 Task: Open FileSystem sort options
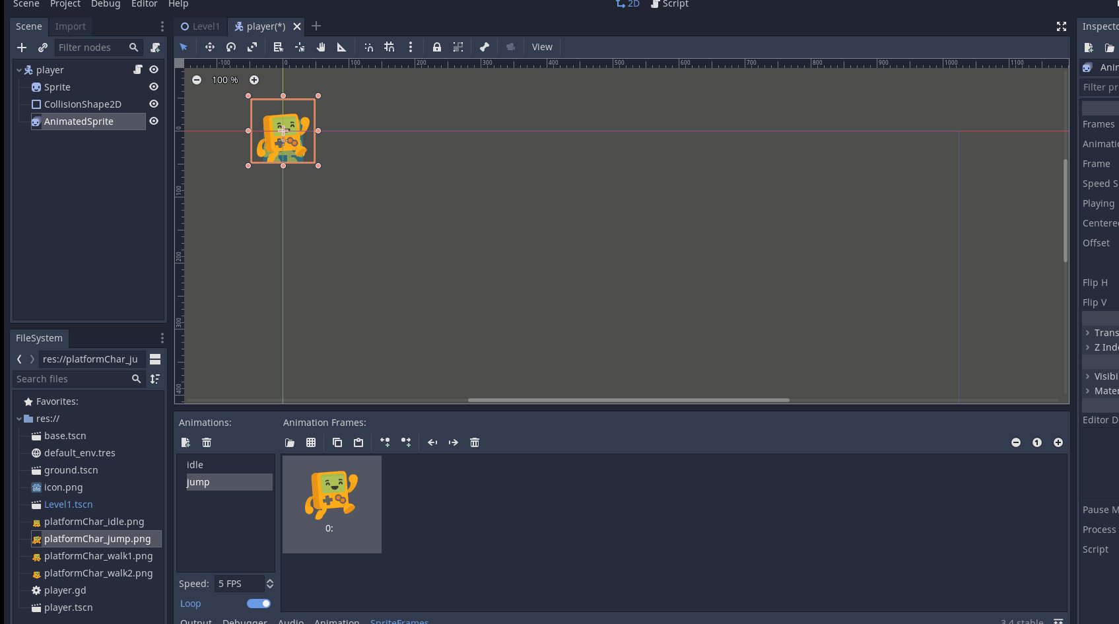155,379
